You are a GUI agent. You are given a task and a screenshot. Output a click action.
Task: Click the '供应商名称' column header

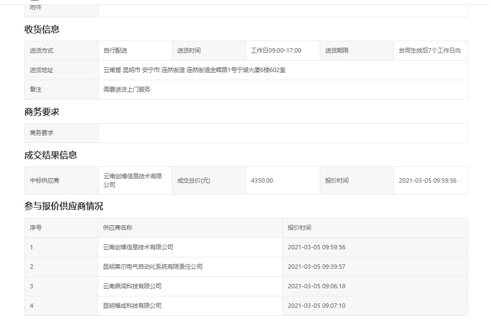pos(190,228)
